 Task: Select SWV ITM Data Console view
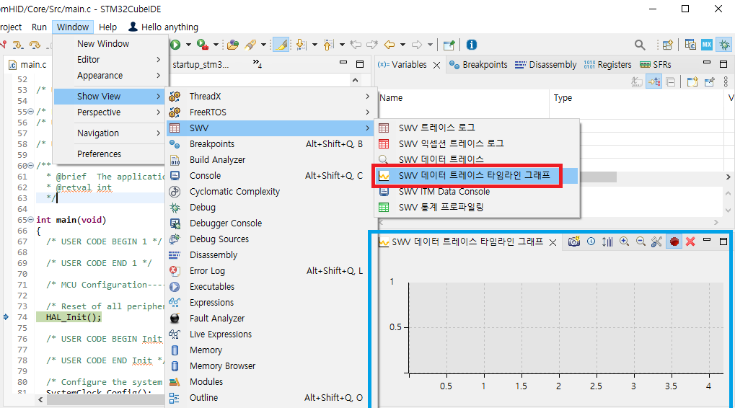click(x=477, y=191)
